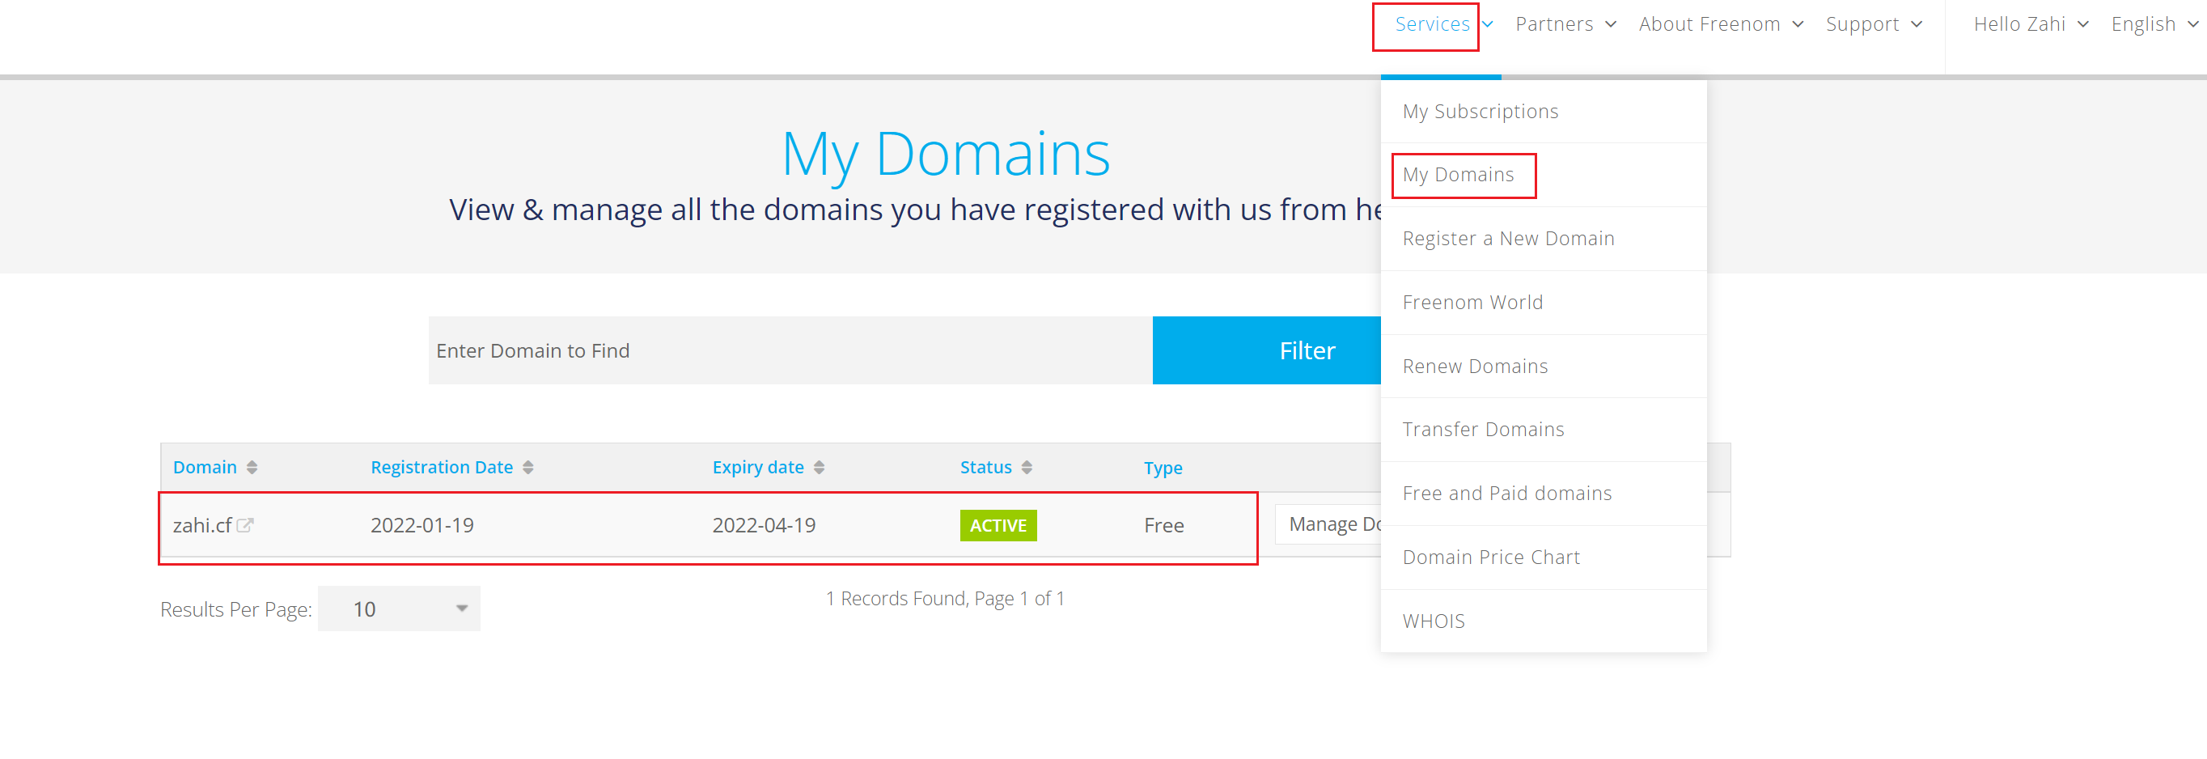Sort by Expiry date arrows icon
This screenshot has width=2207, height=759.
[x=819, y=468]
